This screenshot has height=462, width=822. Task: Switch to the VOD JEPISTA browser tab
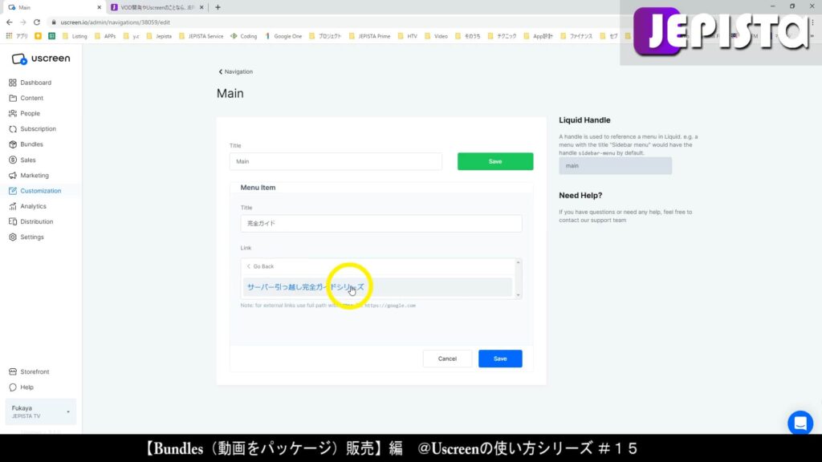[x=157, y=7]
